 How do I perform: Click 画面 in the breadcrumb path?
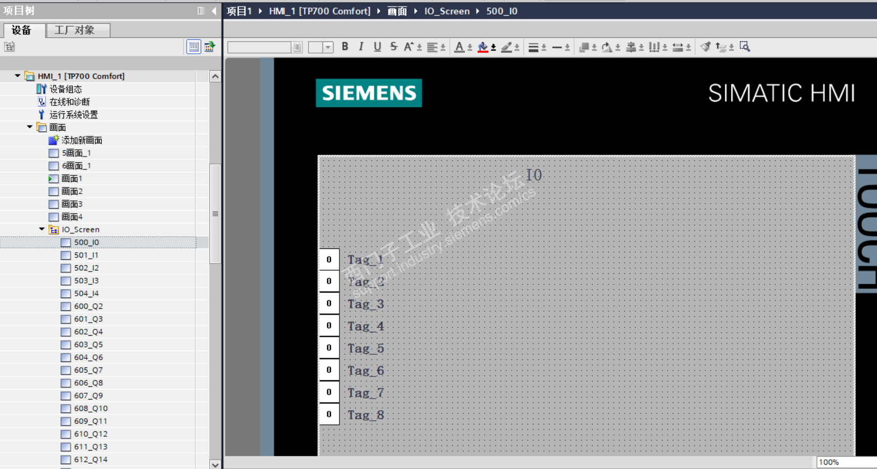click(x=397, y=11)
